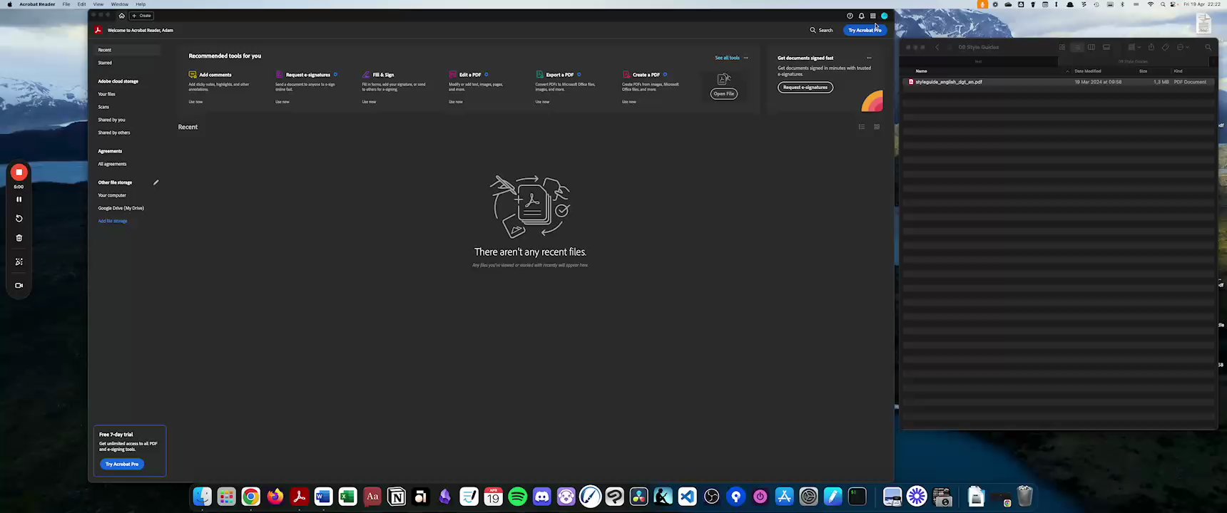This screenshot has width=1227, height=513.
Task: Click the Open File button
Action: coord(723,93)
